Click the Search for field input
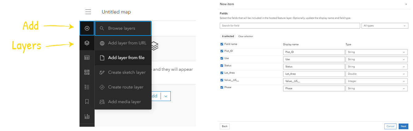Viewport: 413px width, 131px height. coord(290,26)
